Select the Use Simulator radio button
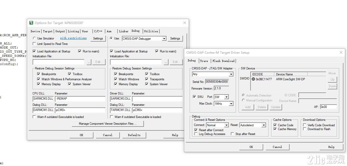The height and width of the screenshot is (166, 347). [34, 38]
